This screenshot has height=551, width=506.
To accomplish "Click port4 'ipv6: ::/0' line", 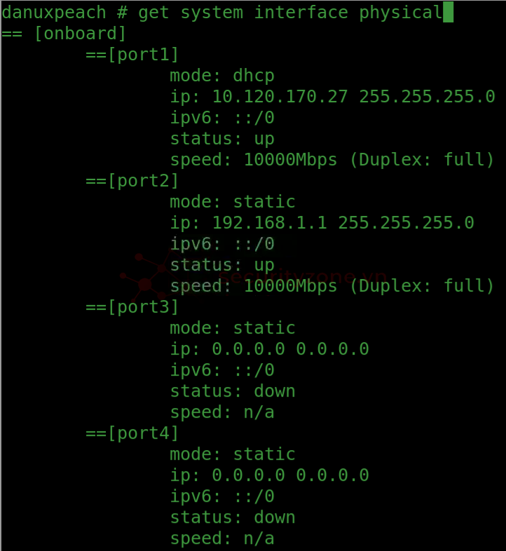I will [x=222, y=496].
